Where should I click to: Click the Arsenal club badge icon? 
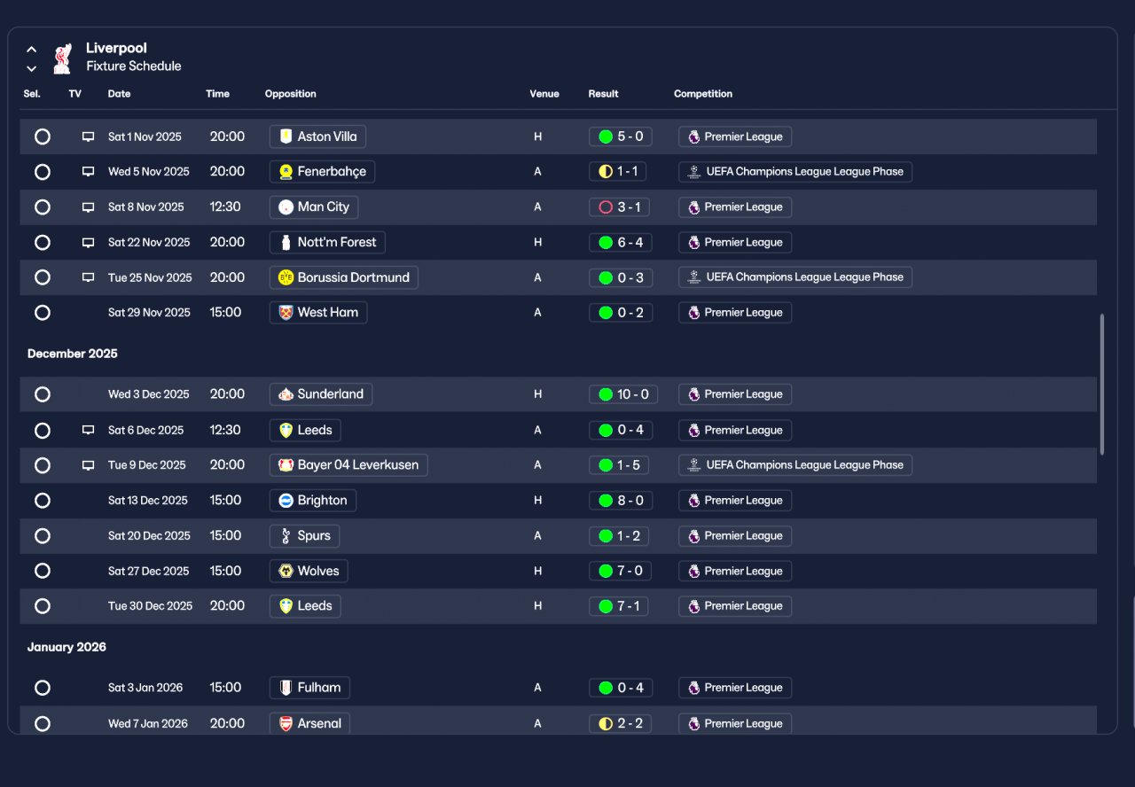tap(286, 724)
